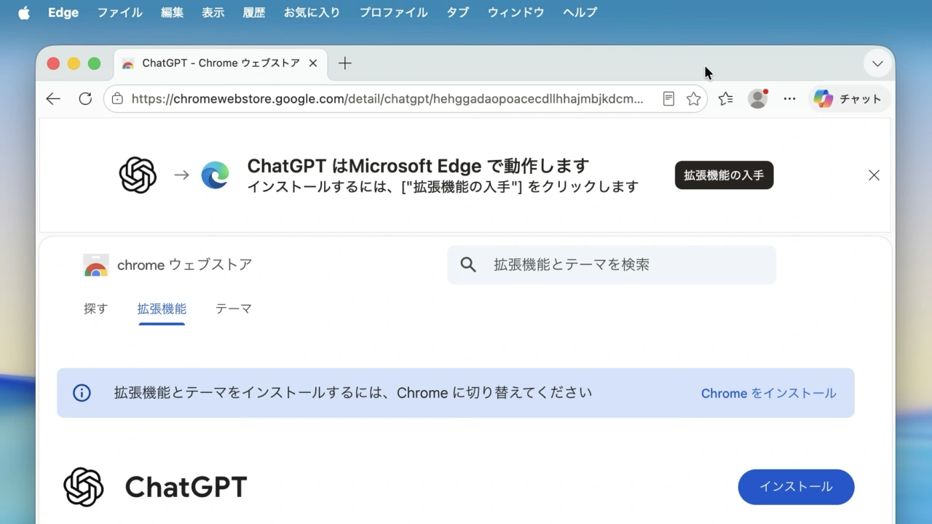932x524 pixels.
Task: Open the profile avatar
Action: point(758,99)
